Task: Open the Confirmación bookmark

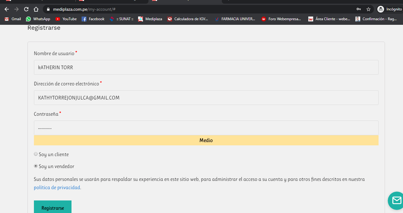Action: 376,19
